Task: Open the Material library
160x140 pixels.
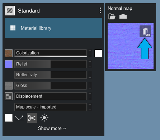Action: coord(53,28)
